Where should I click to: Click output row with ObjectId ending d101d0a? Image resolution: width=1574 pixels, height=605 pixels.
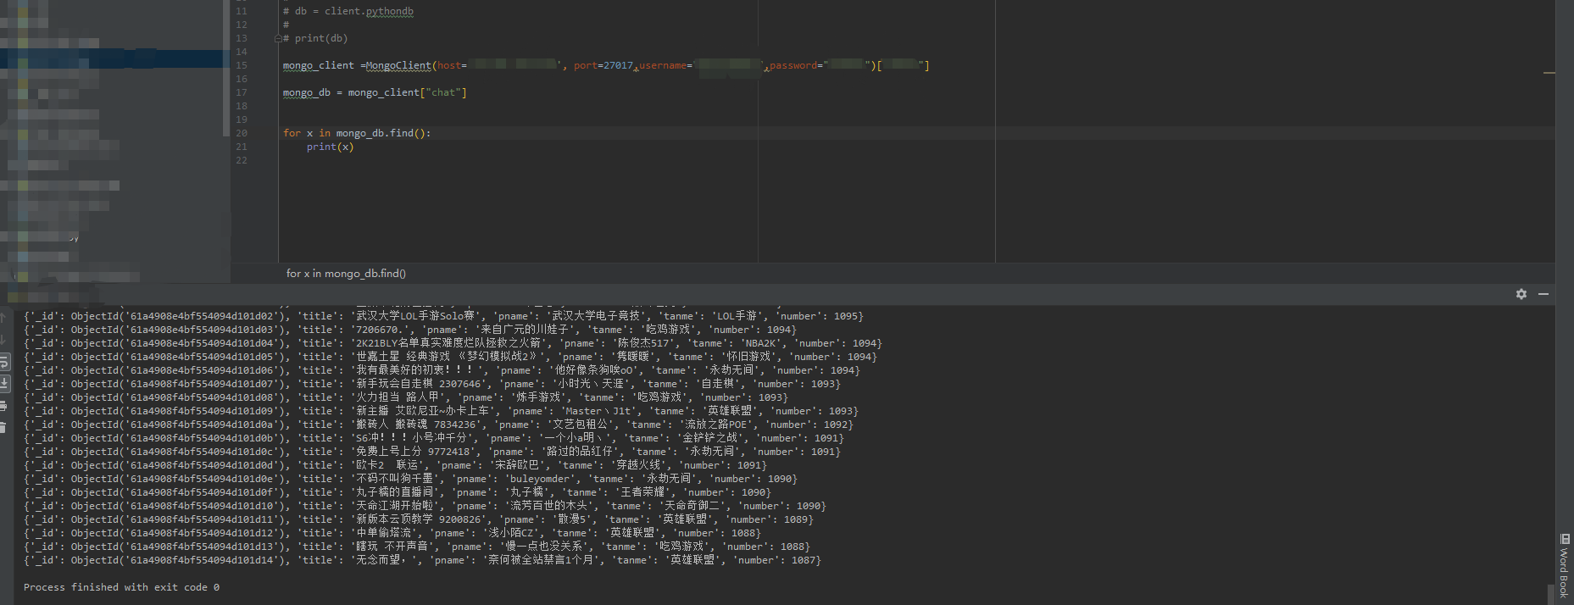point(438,425)
